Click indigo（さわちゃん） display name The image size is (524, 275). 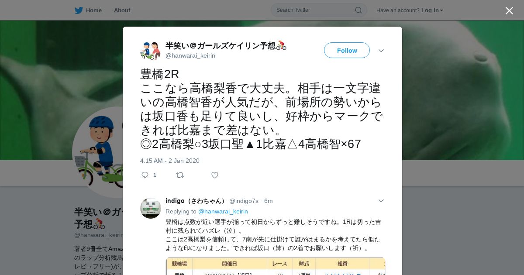click(x=196, y=201)
